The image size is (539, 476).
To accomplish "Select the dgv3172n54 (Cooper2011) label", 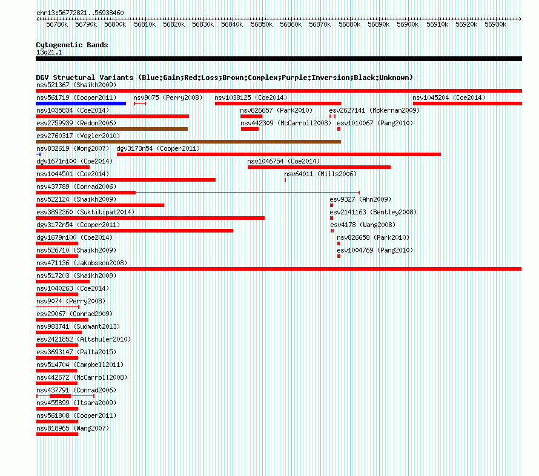I will (78, 225).
